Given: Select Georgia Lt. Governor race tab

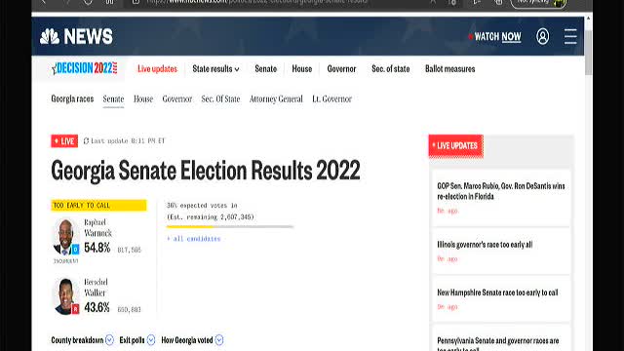Looking at the screenshot, I should point(331,98).
